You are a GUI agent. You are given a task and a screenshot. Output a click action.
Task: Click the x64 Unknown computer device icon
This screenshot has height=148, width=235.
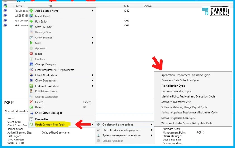(x=5, y=21)
